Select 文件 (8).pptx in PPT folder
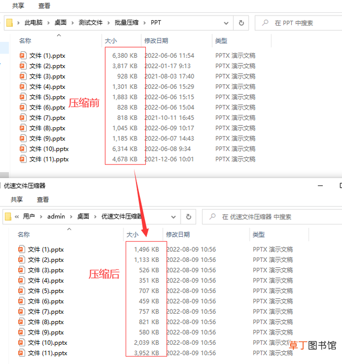Viewport: 342px width, 364px height. click(x=47, y=128)
